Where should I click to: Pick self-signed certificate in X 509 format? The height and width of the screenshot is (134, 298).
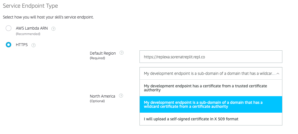click(x=211, y=119)
